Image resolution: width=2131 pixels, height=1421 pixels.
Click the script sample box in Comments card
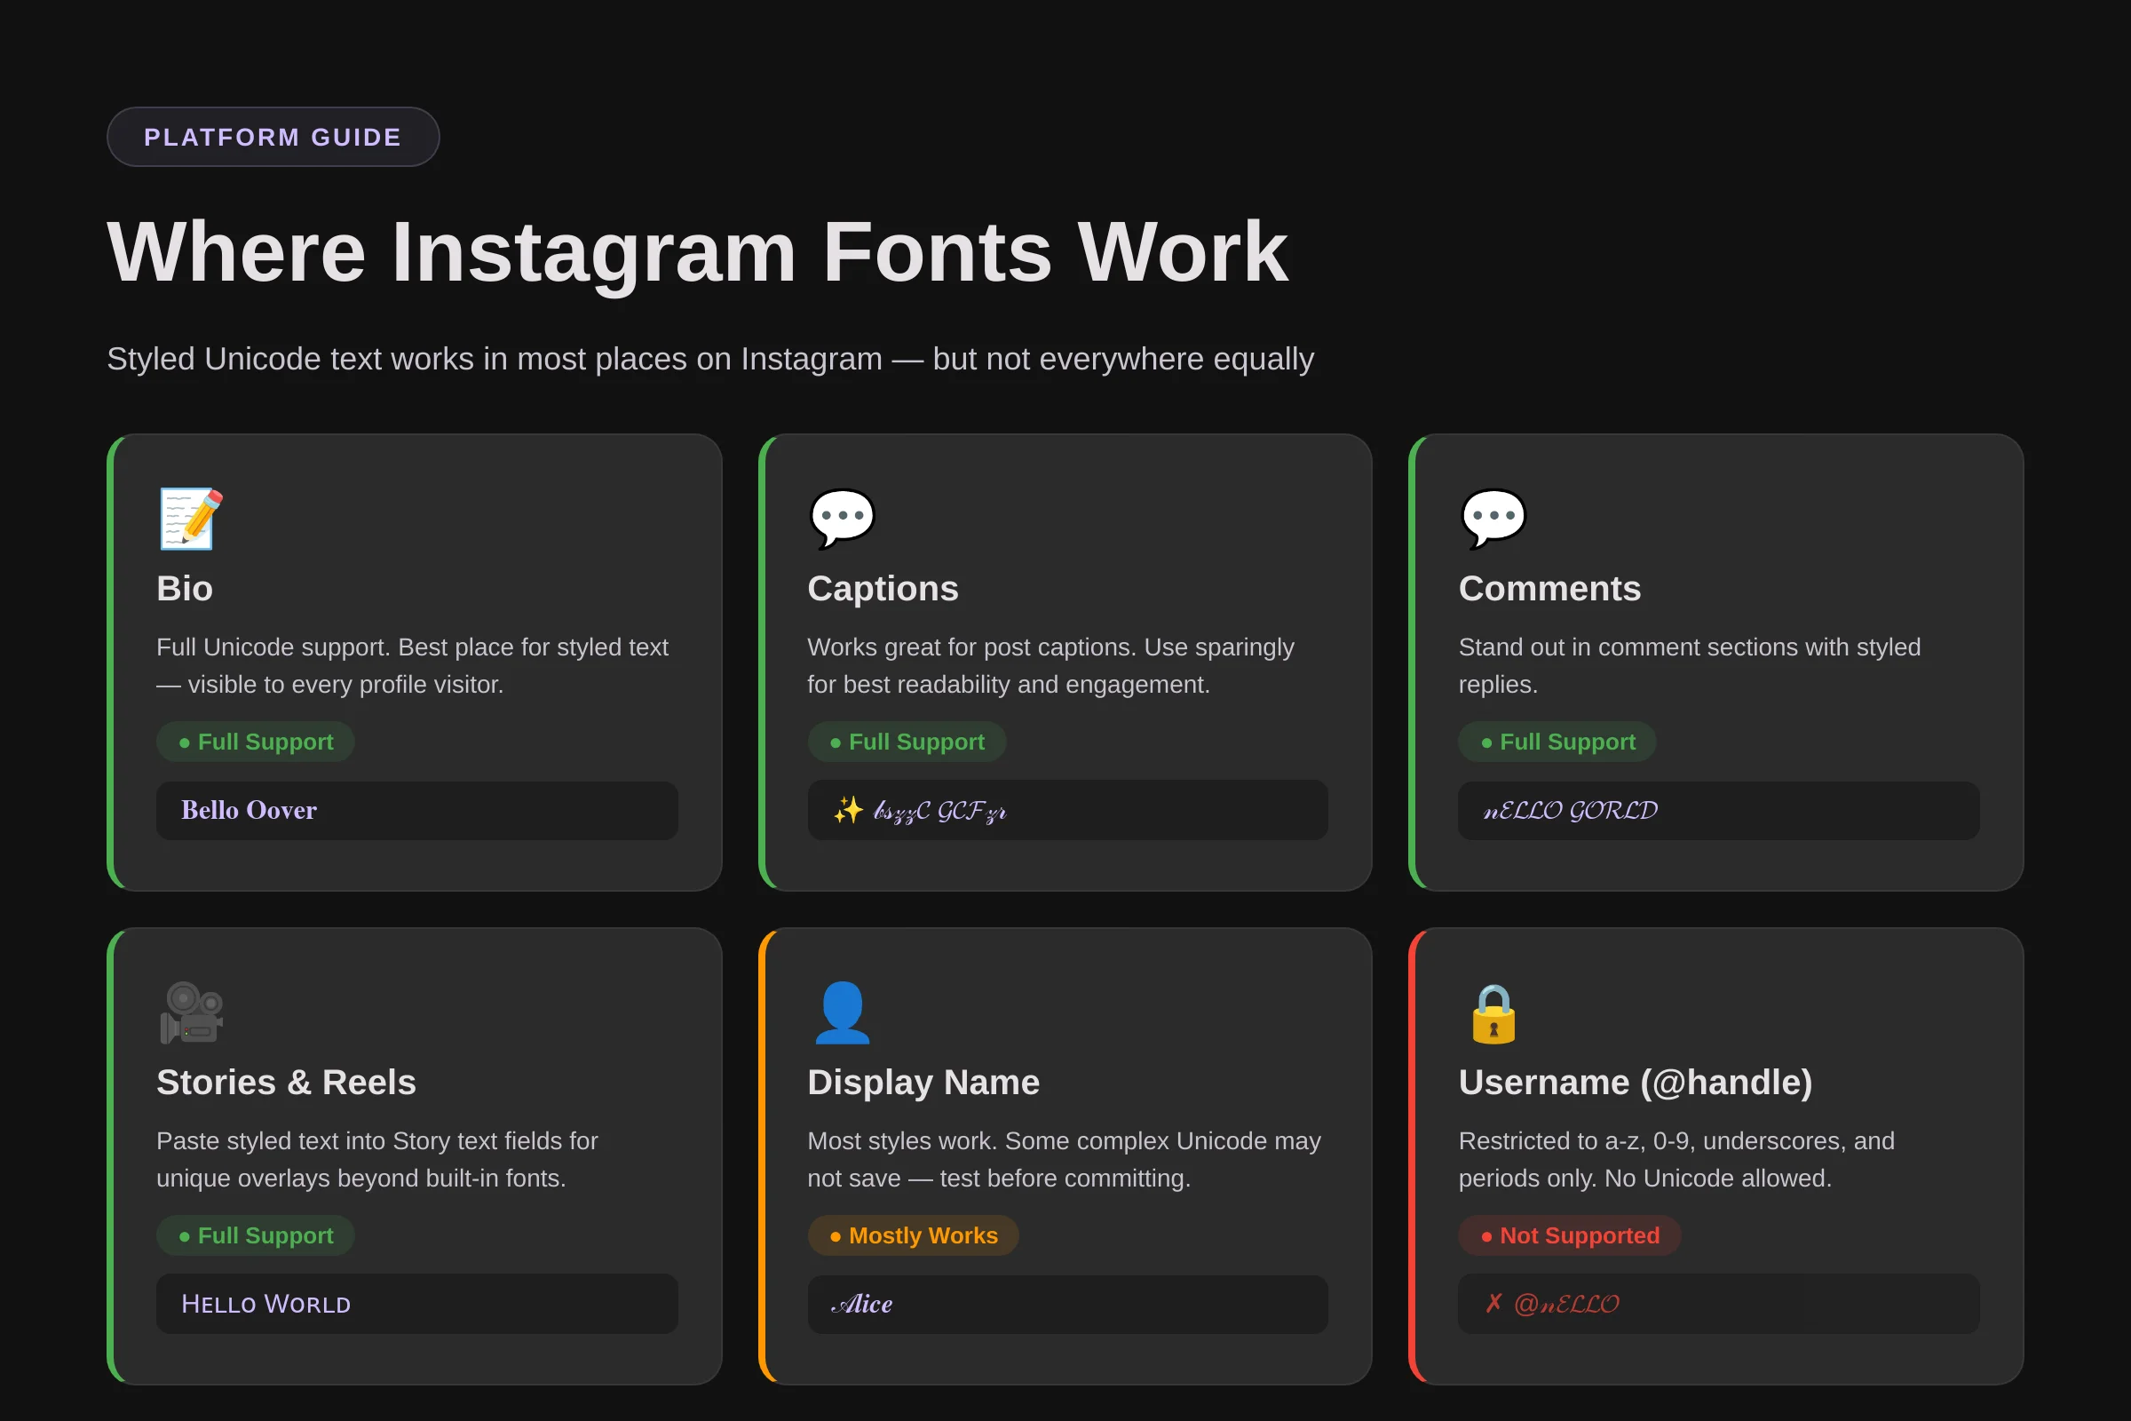pos(1719,810)
